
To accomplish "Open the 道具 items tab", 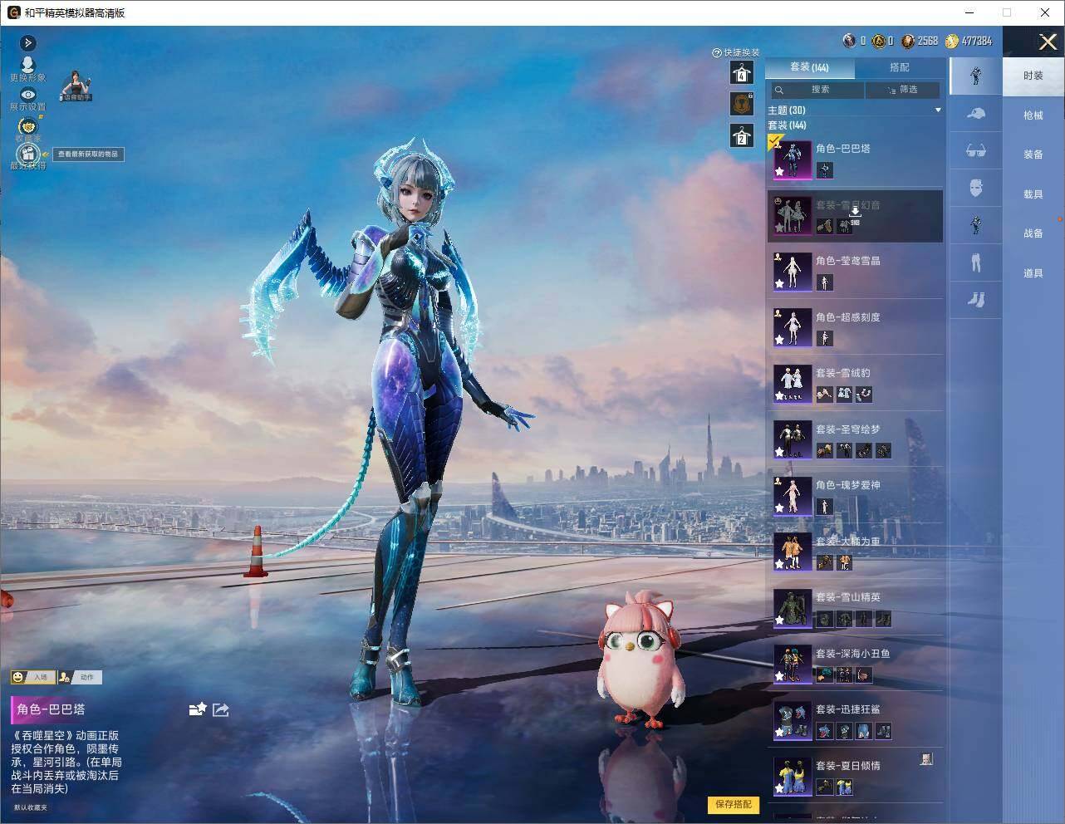I will coord(1033,273).
